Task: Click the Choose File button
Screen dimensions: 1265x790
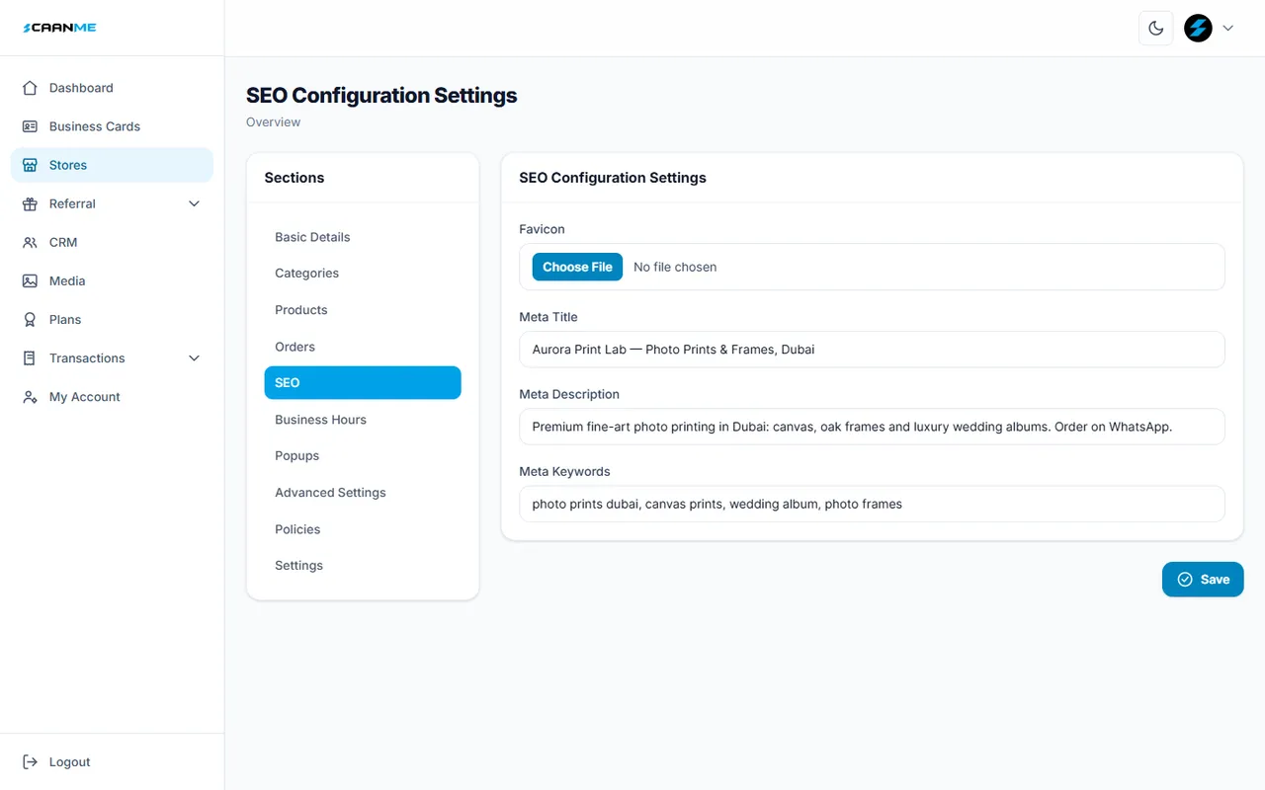Action: 577,267
